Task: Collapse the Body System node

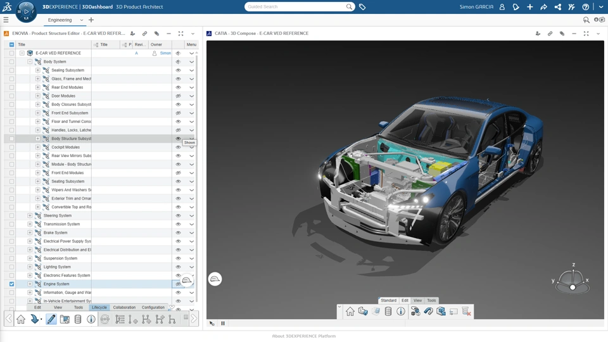Action: 30,61
